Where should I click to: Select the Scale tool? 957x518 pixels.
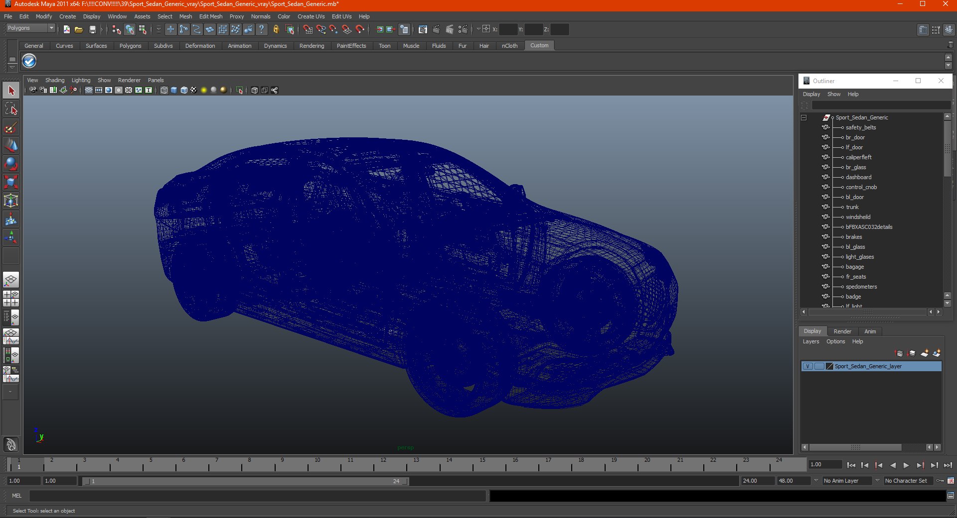(x=11, y=182)
